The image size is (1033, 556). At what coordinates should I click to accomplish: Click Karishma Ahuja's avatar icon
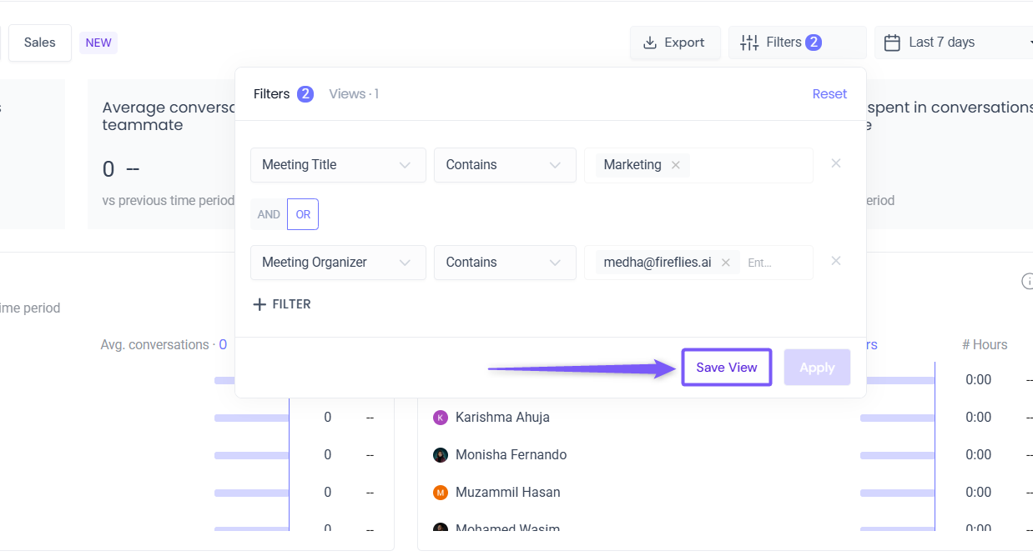pyautogui.click(x=441, y=418)
